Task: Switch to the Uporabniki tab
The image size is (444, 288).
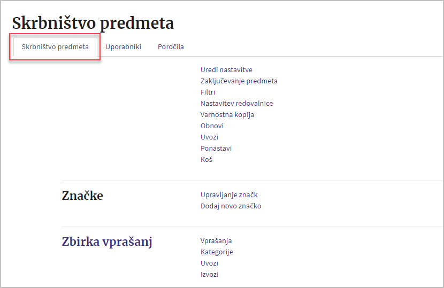Action: 123,46
